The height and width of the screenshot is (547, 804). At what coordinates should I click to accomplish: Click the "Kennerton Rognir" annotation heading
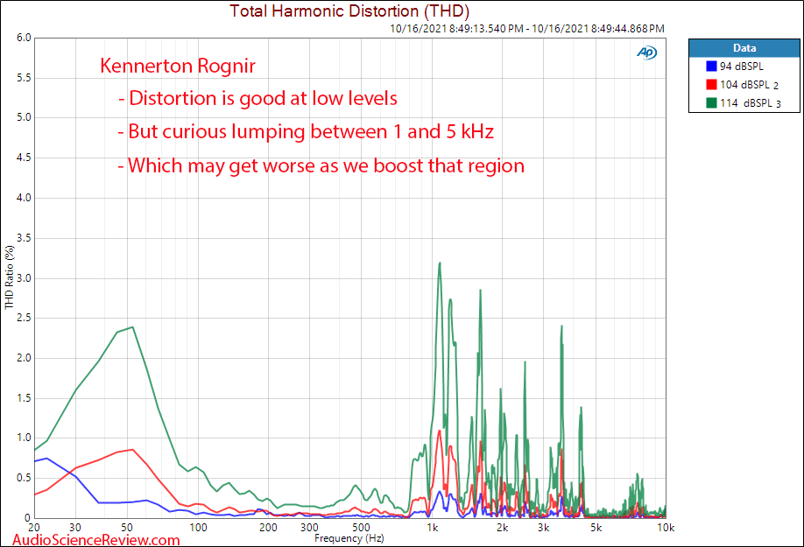[x=178, y=66]
